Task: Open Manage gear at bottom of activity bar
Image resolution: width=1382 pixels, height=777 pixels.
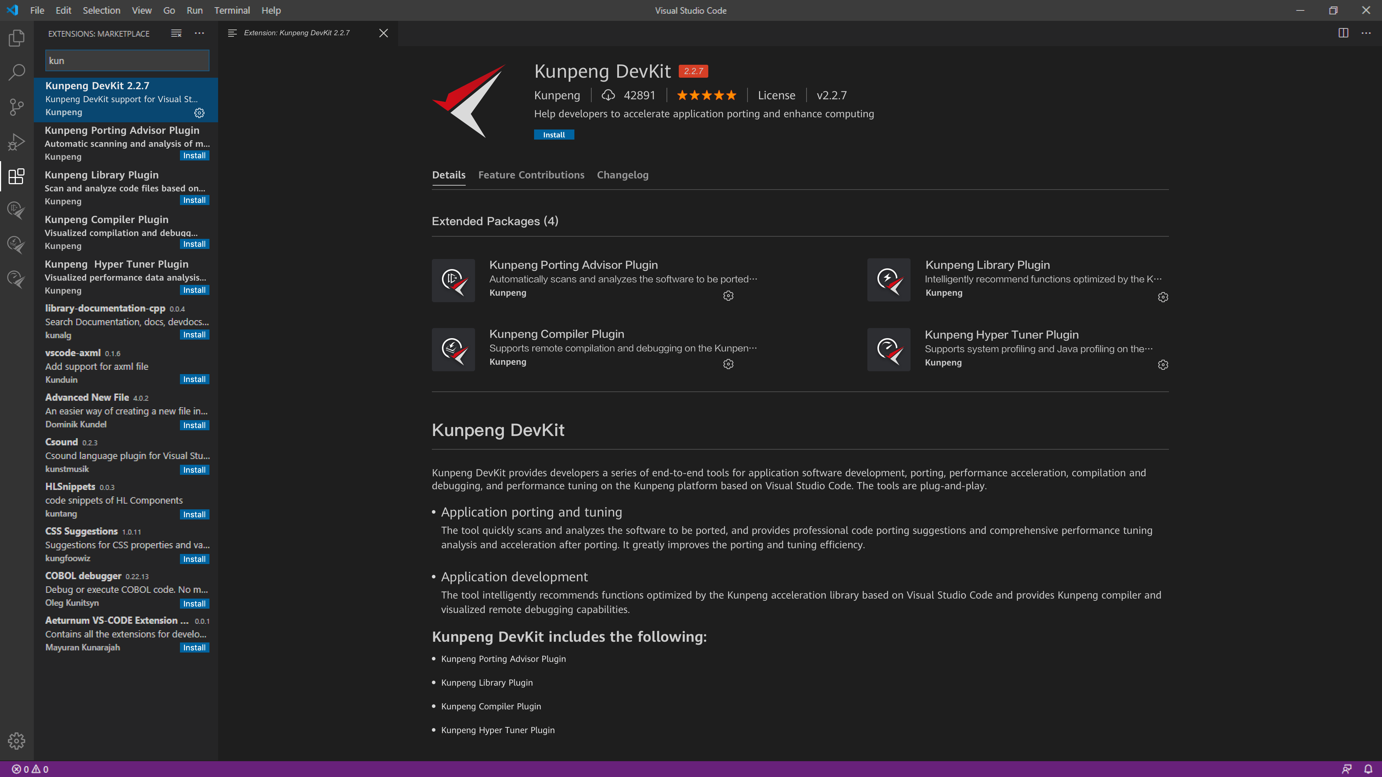Action: [x=17, y=741]
